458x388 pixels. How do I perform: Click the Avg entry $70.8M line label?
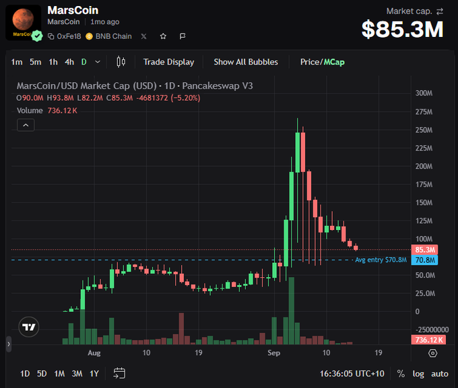tap(381, 260)
